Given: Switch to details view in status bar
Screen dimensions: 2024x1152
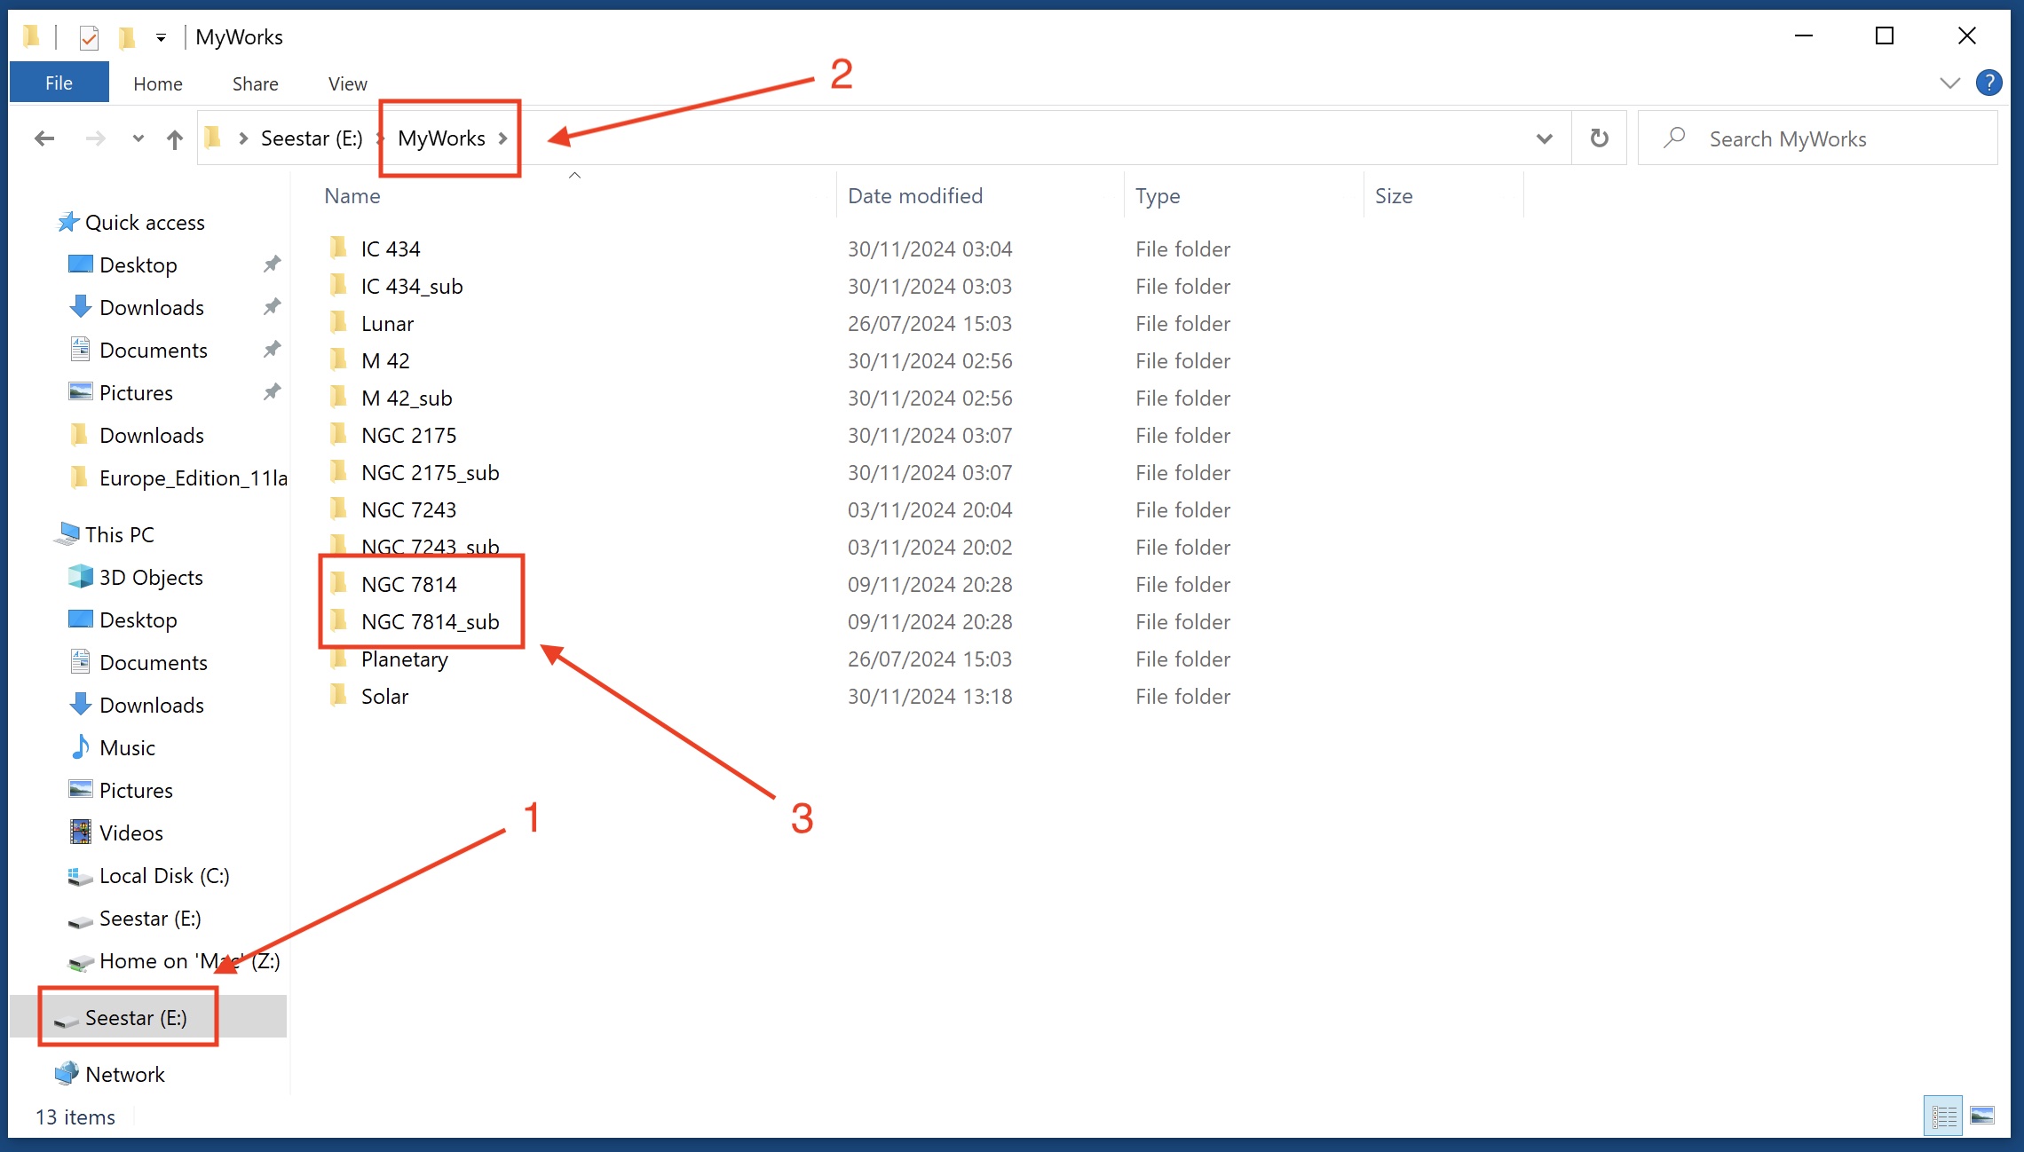Looking at the screenshot, I should [1943, 1116].
